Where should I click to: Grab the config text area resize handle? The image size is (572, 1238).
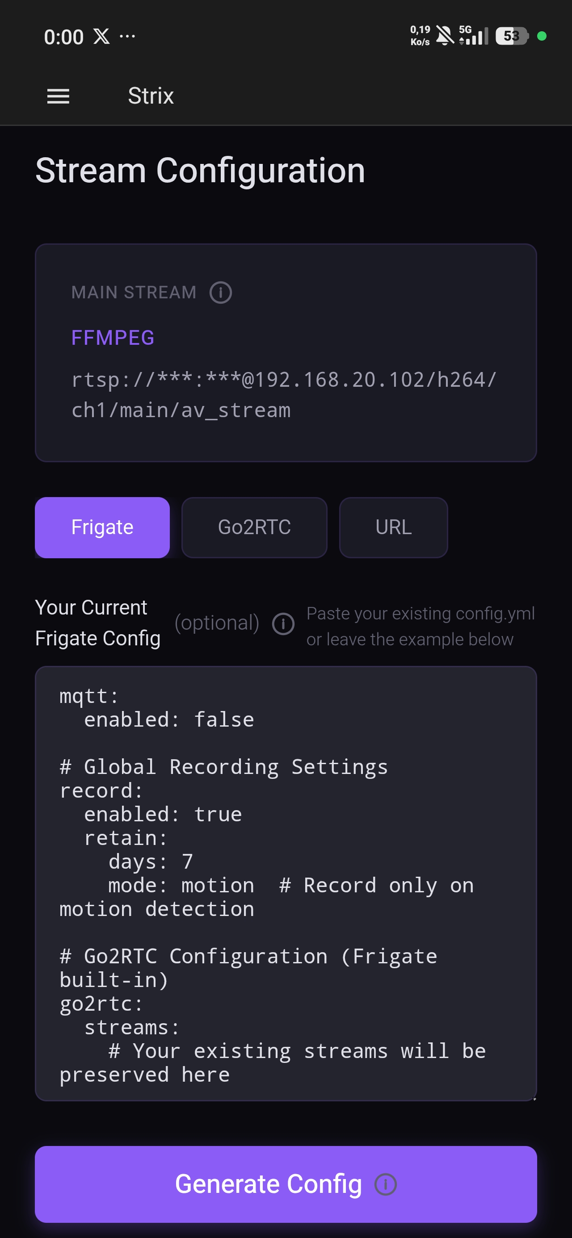click(x=534, y=1098)
